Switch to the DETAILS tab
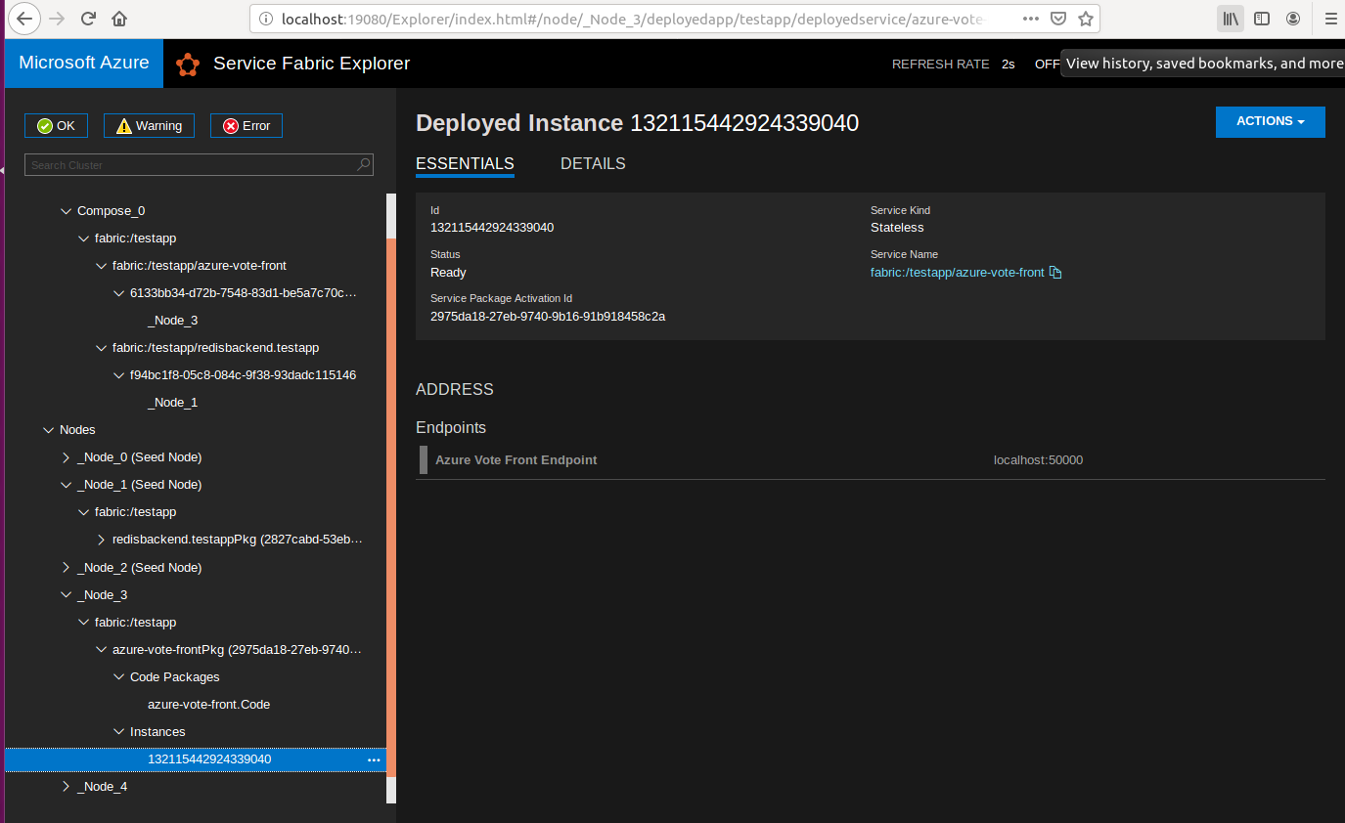The height and width of the screenshot is (823, 1345). [593, 163]
